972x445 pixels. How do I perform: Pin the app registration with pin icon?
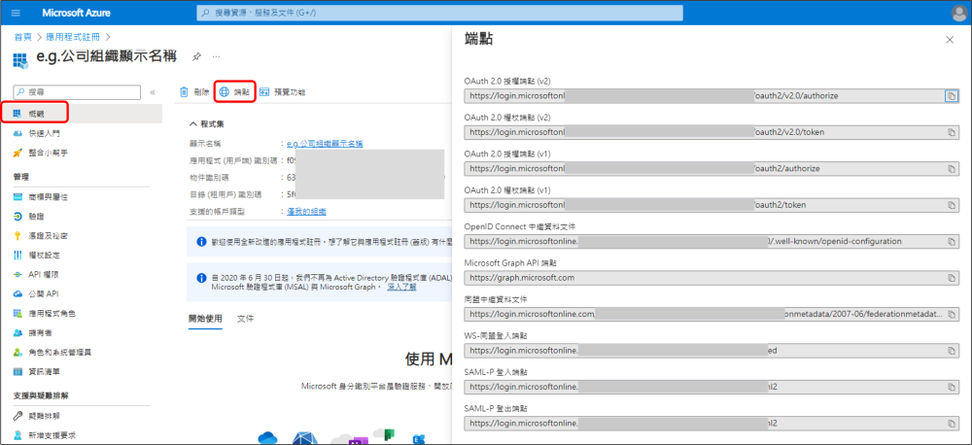pyautogui.click(x=196, y=57)
